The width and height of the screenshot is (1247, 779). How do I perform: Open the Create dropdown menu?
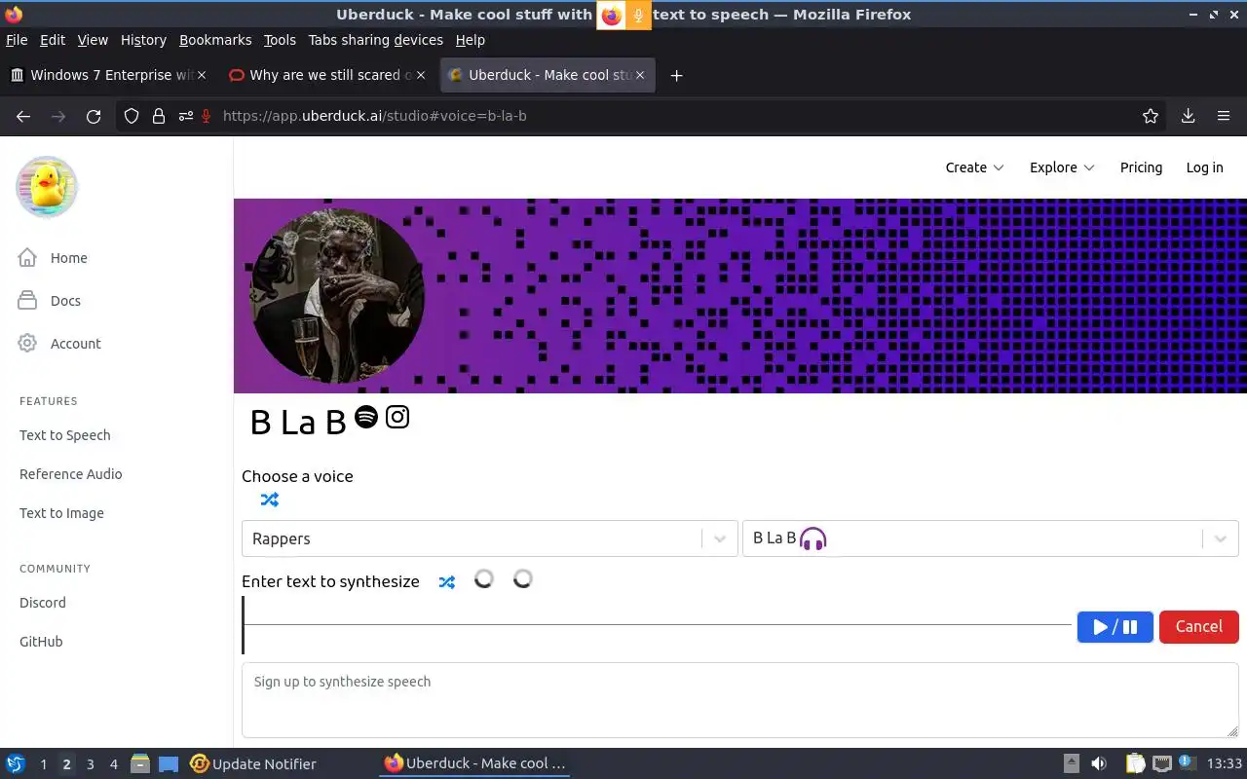[x=974, y=167]
